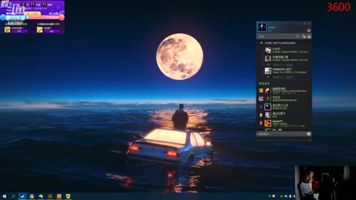Open Steam friends list settings gear
Screen dimensions: 356x200
tap(309, 30)
